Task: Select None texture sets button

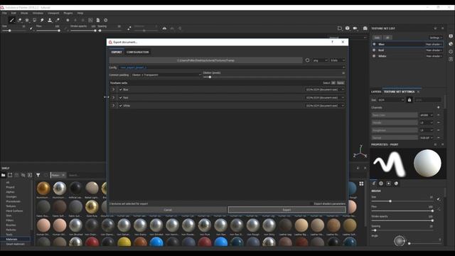Action: (x=341, y=83)
